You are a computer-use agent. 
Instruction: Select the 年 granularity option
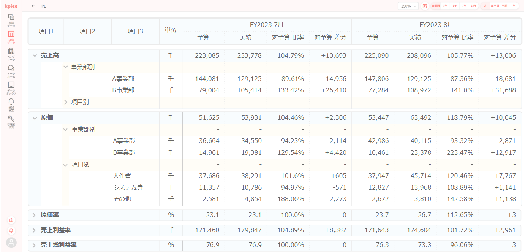tap(514, 6)
